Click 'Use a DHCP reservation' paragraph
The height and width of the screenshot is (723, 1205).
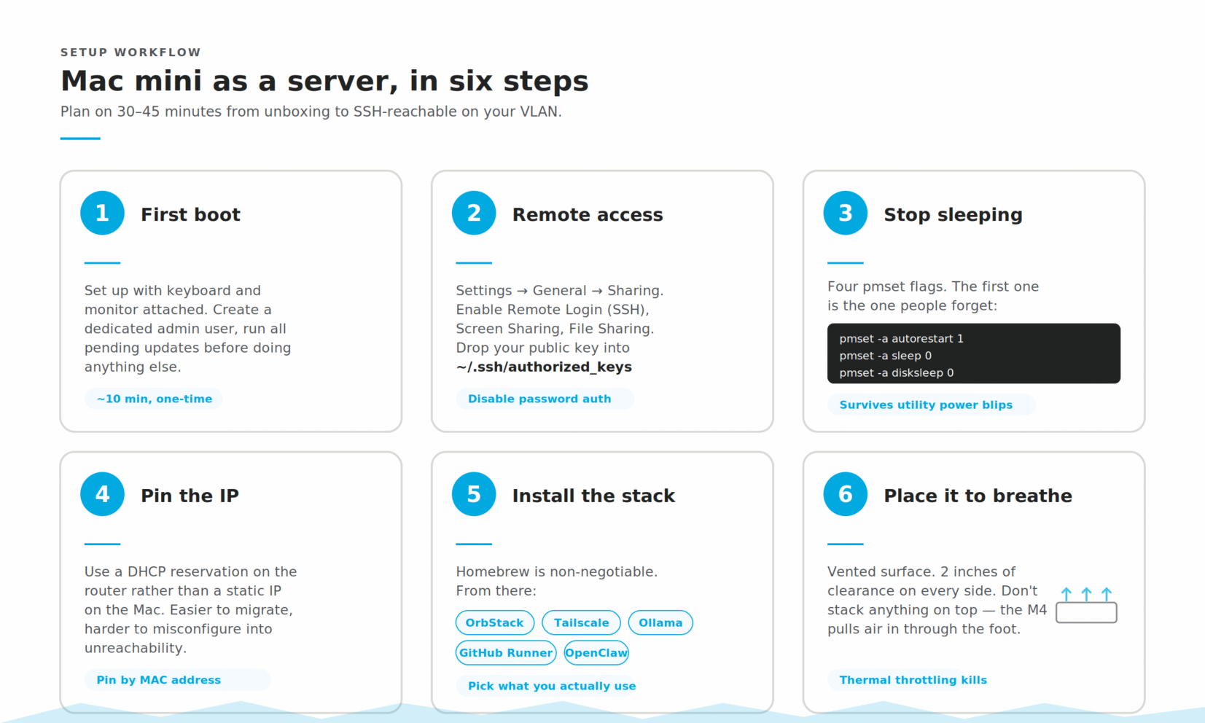click(190, 609)
